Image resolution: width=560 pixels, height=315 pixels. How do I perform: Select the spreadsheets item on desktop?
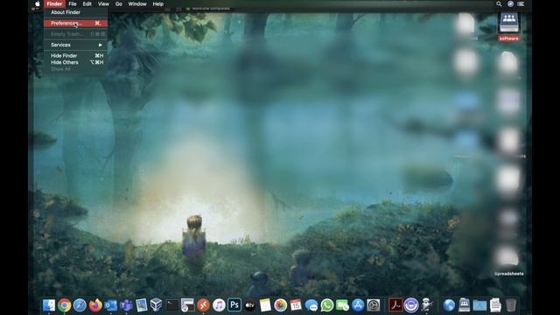pyautogui.click(x=508, y=262)
